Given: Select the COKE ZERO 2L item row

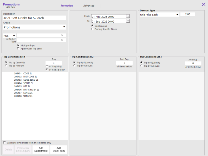Looking at the screenshot, I should (35, 80).
